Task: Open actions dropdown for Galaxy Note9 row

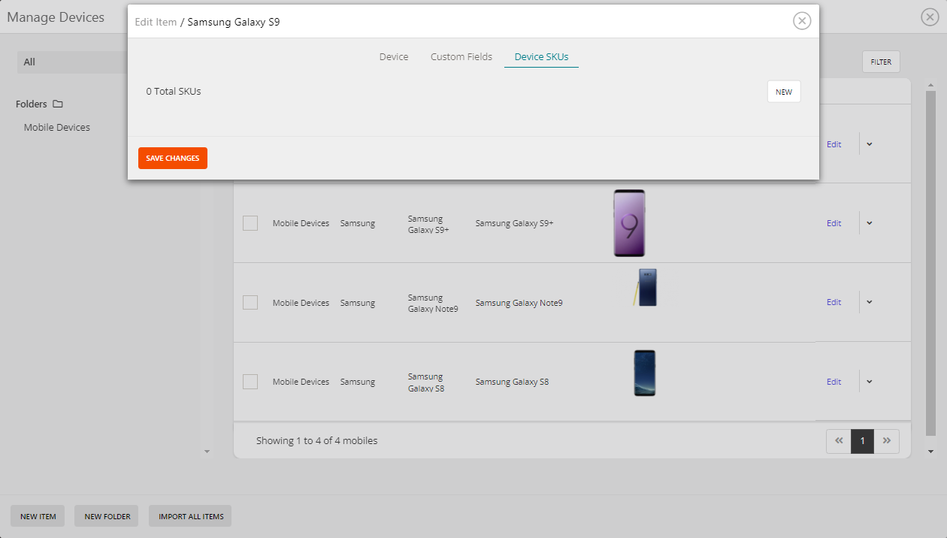Action: click(x=870, y=302)
